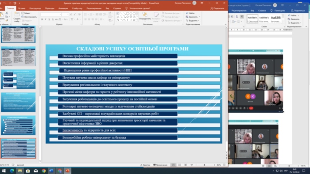
Task: Click Найти button in PowerPoint
Action: coord(190,13)
